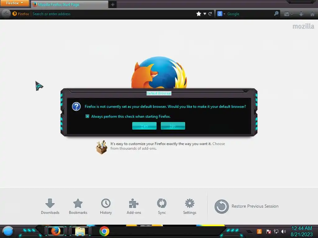Click the volume speaker tray icon
Viewport: 318px width, 238px height.
[284, 231]
